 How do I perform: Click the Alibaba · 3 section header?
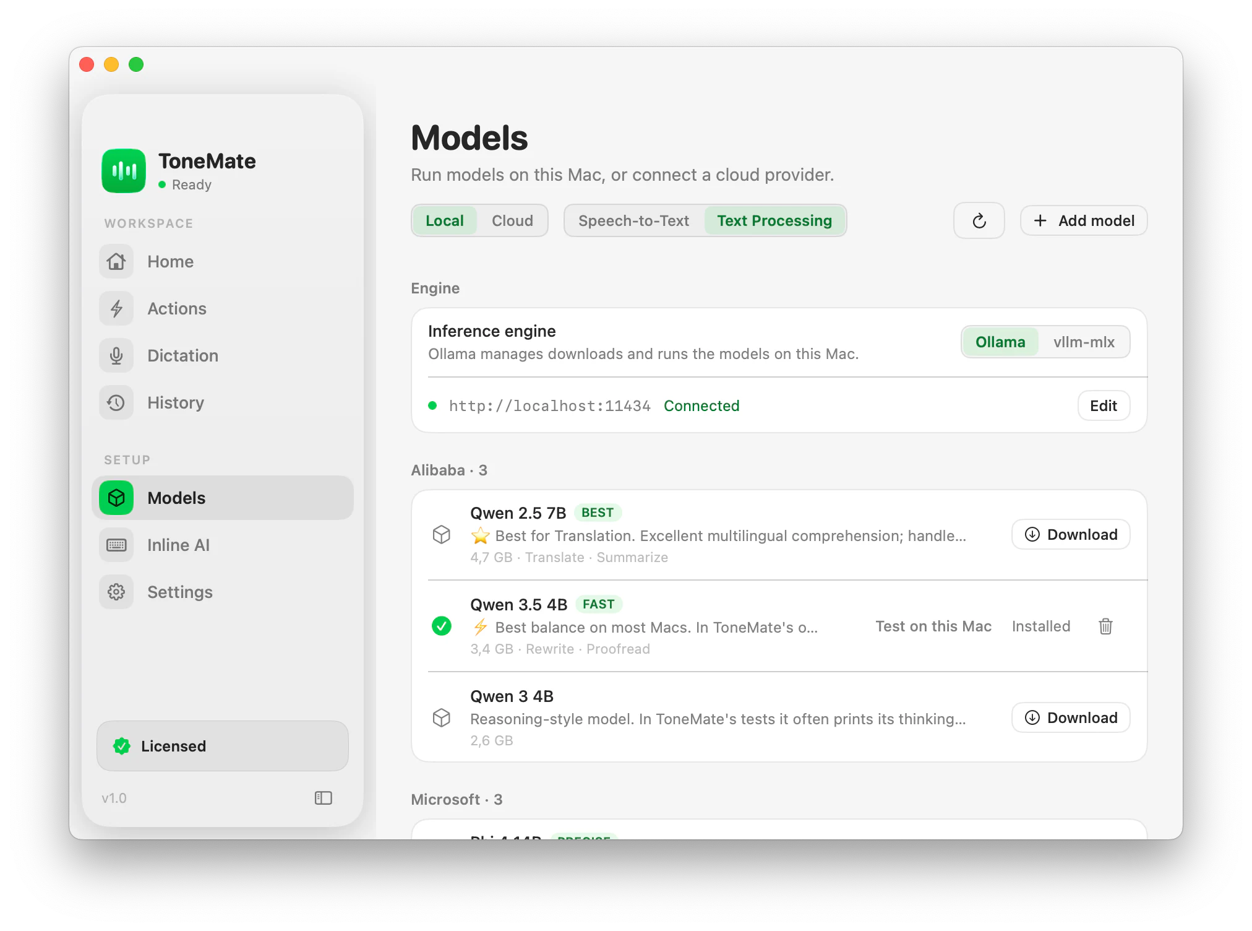click(449, 470)
